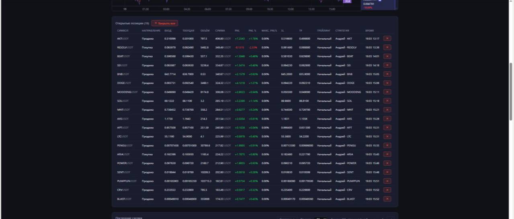Close the MNTUSDT position with its red X

[387, 109]
